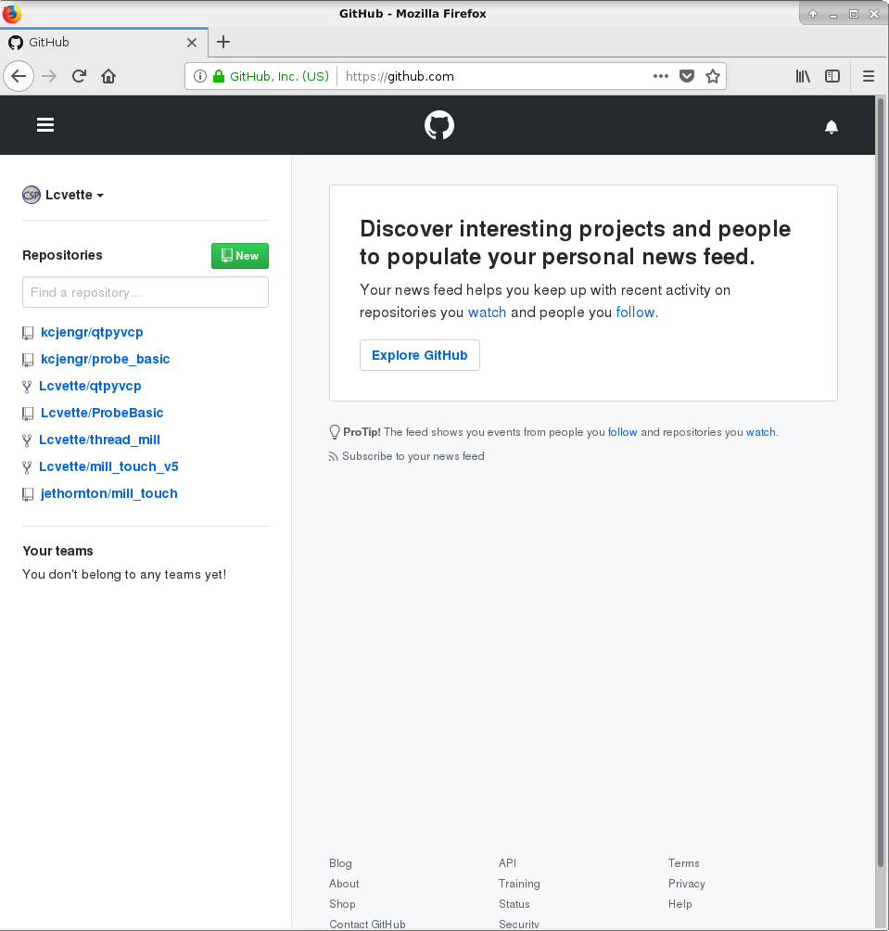Open the API footer link
The width and height of the screenshot is (889, 931).
tap(507, 863)
